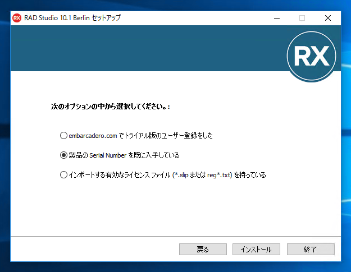
Task: Click the 終了 (Exit) button
Action: [311, 249]
